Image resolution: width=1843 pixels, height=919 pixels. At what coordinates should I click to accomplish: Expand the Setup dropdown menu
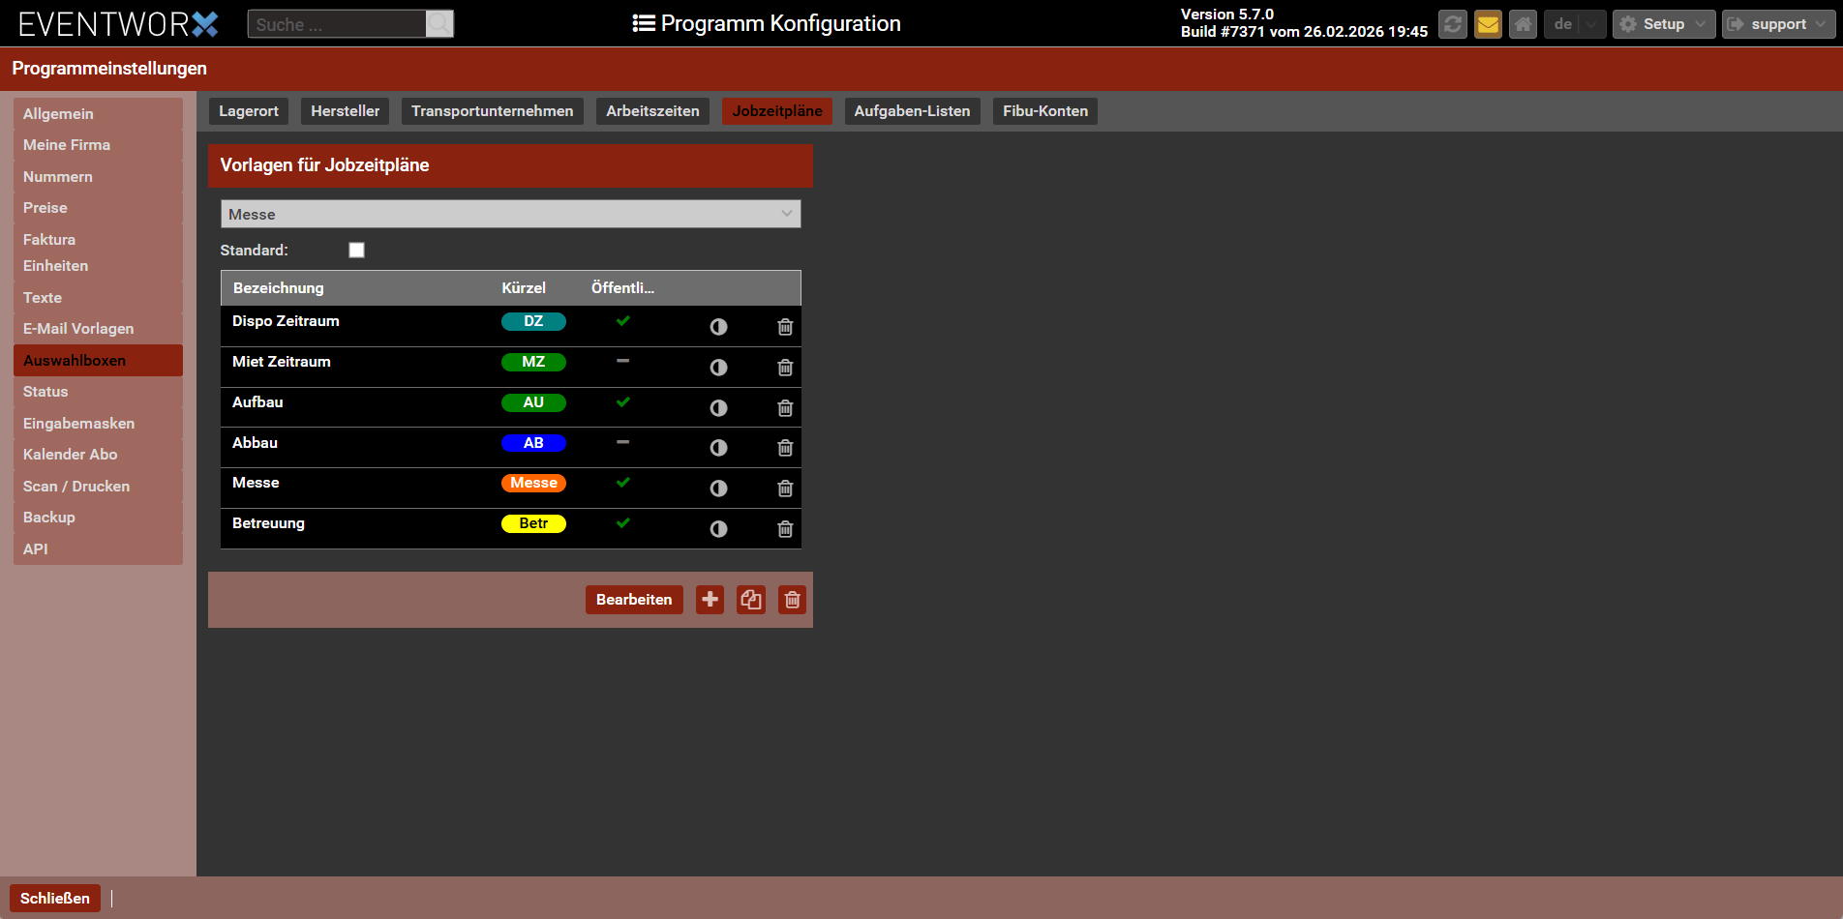point(1663,24)
